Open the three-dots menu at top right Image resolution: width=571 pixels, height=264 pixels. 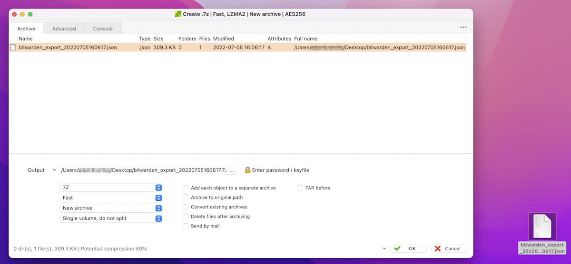pyautogui.click(x=463, y=28)
